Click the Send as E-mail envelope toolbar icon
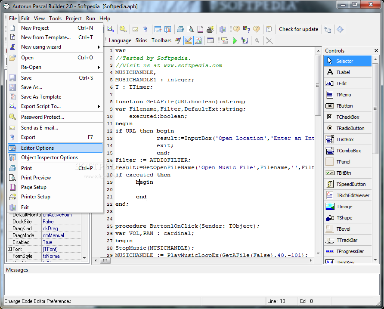 [136, 29]
